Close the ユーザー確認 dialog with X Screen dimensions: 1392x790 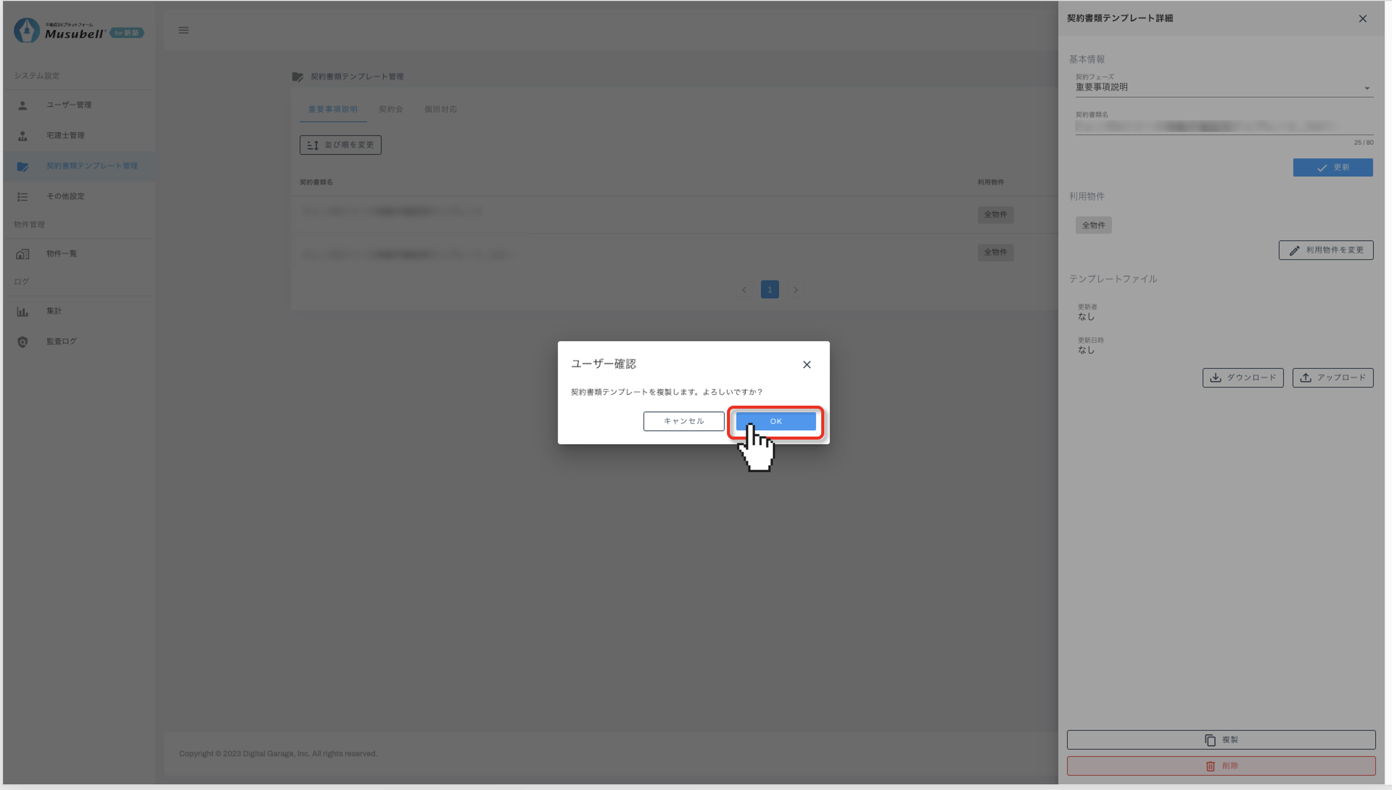point(807,365)
